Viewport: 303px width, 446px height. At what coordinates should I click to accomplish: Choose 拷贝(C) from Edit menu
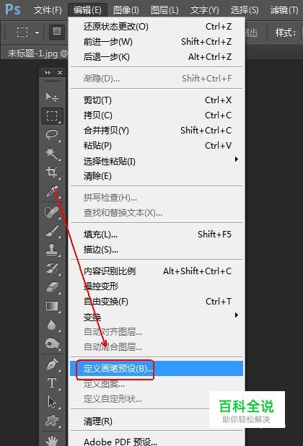[157, 115]
